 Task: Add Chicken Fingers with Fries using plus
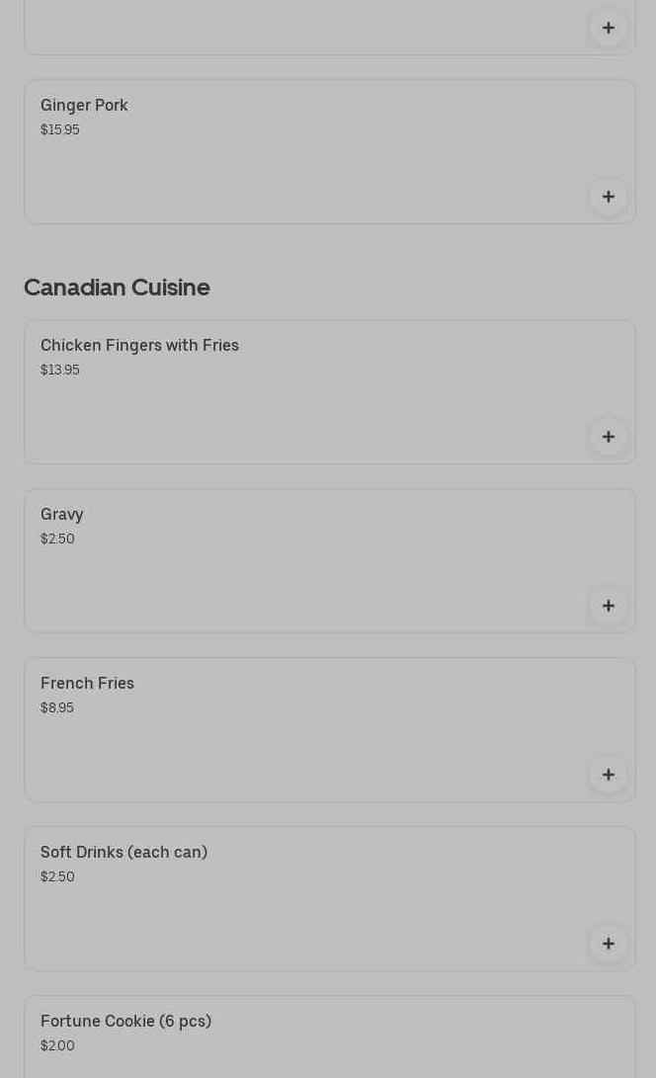tap(608, 437)
